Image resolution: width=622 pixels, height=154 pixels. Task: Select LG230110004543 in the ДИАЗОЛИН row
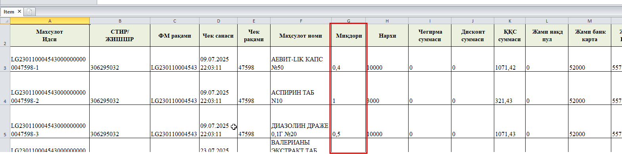pyautogui.click(x=175, y=121)
